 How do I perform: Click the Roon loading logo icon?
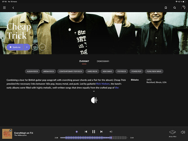(94, 100)
